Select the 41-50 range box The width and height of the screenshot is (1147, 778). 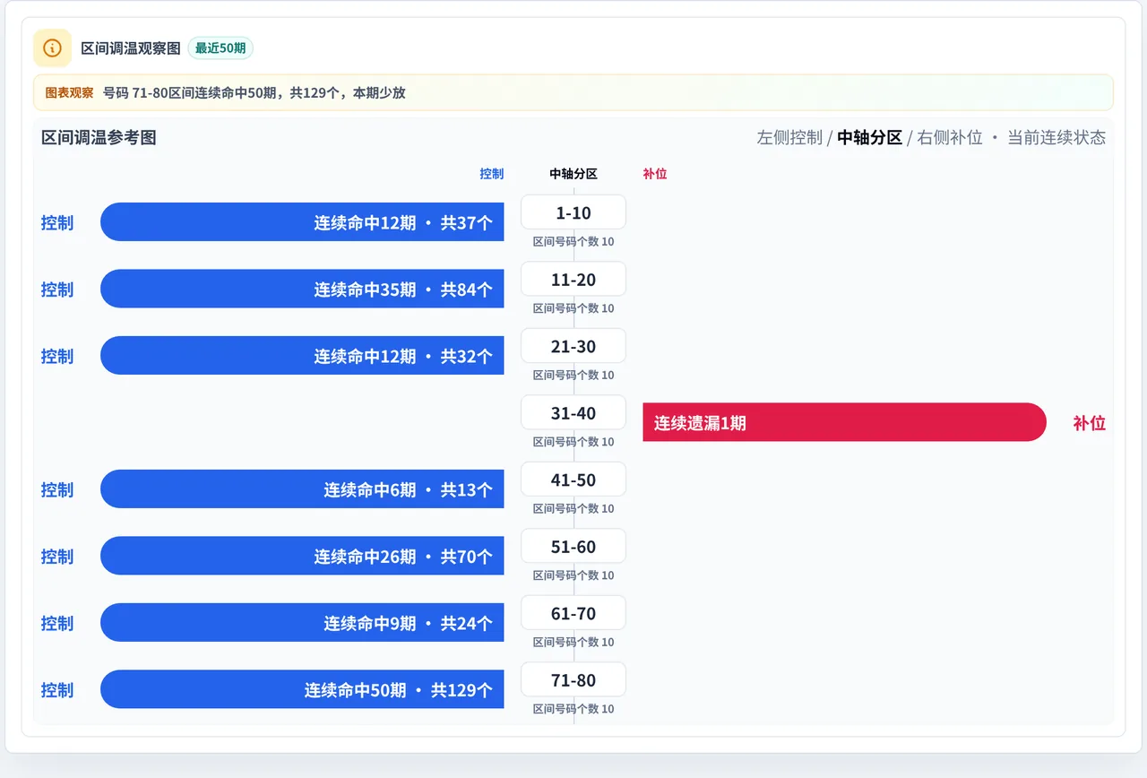(x=573, y=480)
